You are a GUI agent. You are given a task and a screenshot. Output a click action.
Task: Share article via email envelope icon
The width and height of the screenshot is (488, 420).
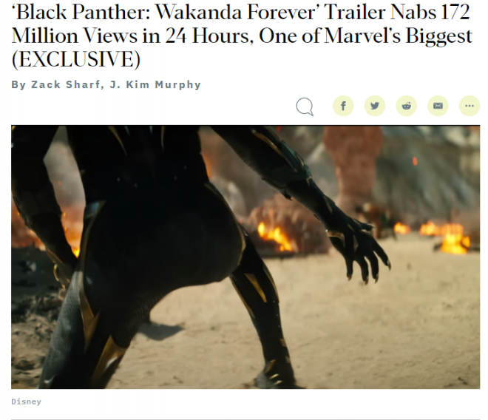point(438,106)
